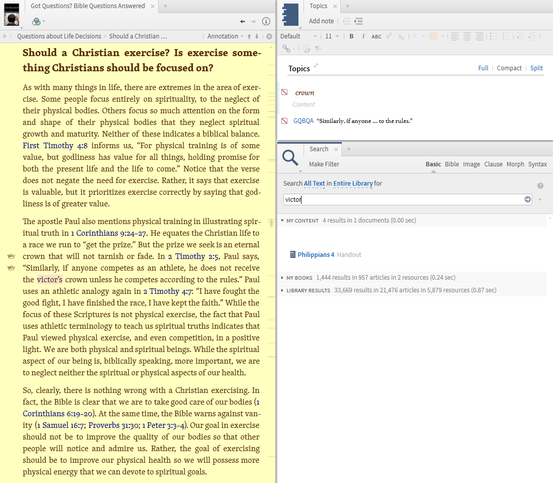
Task: Outdent the note in Topics toolbar
Action: click(346, 21)
